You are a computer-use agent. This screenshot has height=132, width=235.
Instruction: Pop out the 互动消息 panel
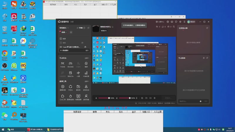click(207, 58)
